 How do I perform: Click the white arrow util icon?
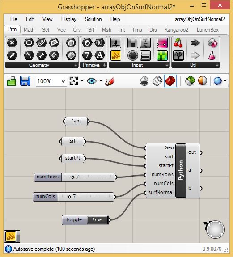pos(195,55)
